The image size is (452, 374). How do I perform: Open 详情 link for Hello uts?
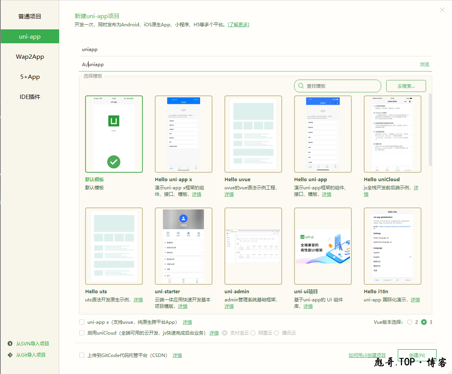pyautogui.click(x=138, y=300)
